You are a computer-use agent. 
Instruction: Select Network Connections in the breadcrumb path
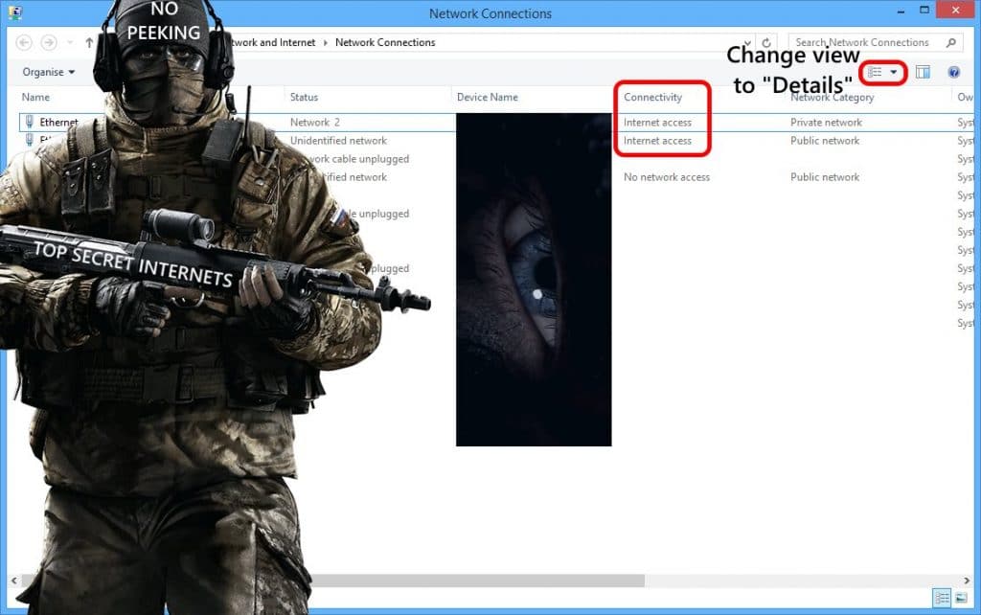click(385, 42)
